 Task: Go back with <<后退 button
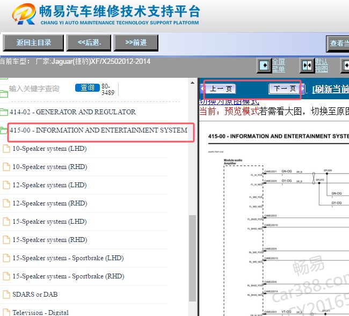tap(89, 43)
